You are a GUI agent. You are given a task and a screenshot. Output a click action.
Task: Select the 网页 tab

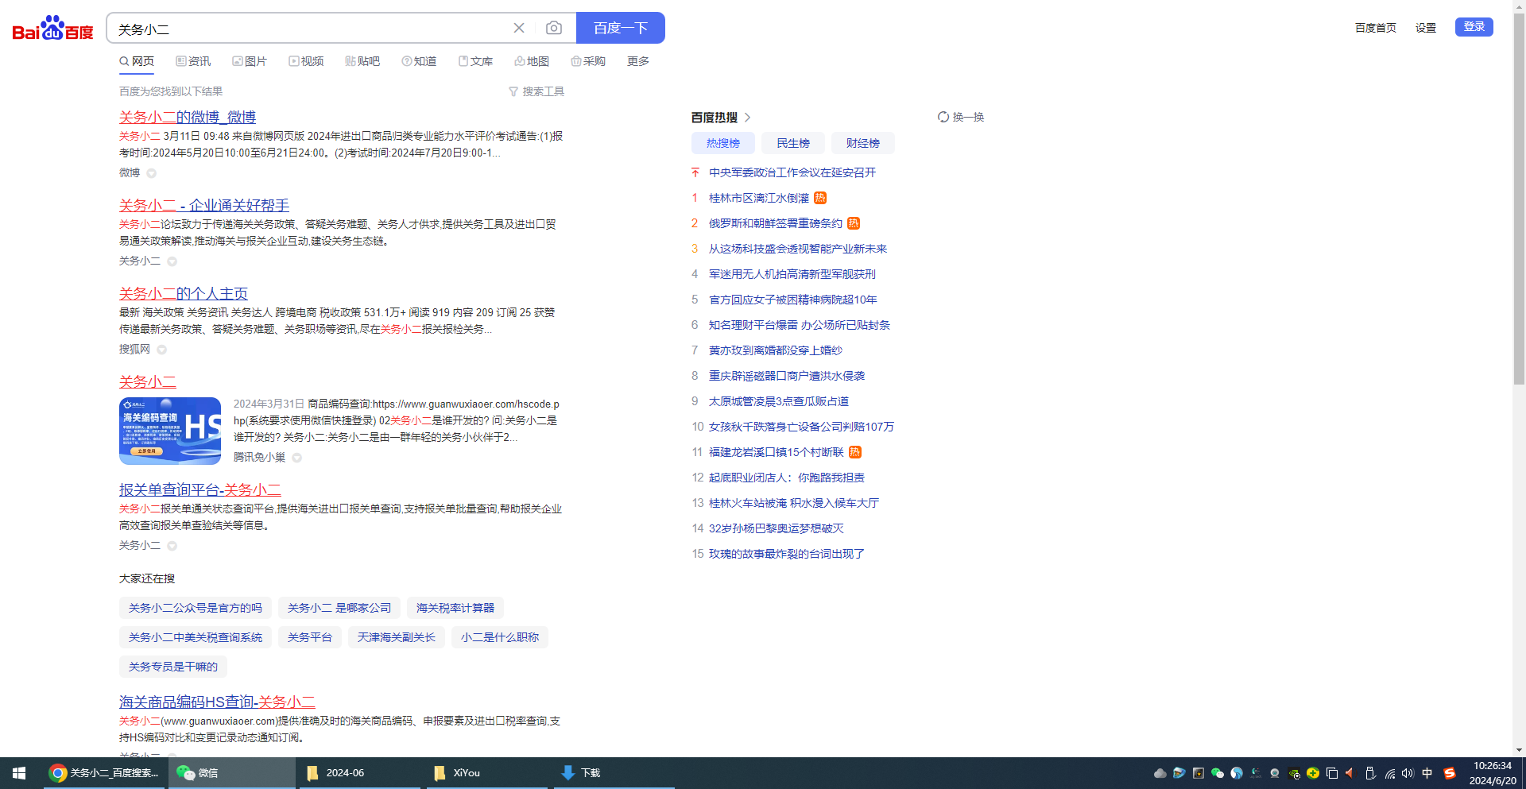pyautogui.click(x=137, y=61)
